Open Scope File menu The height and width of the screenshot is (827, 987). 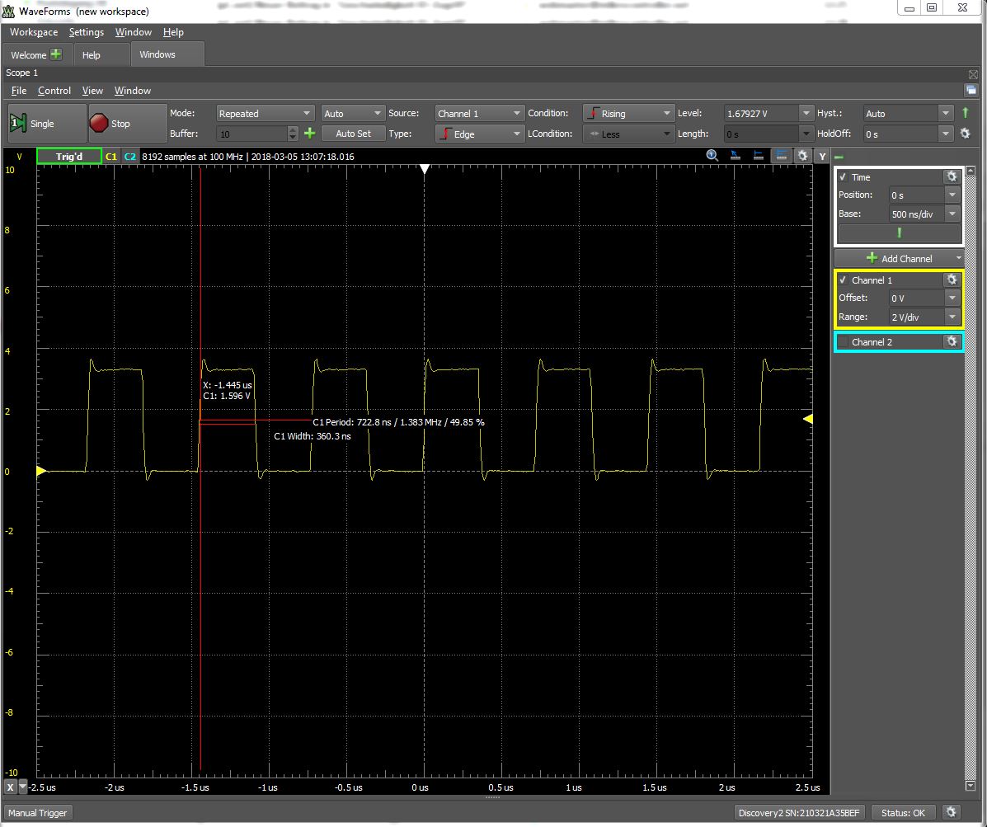point(19,91)
